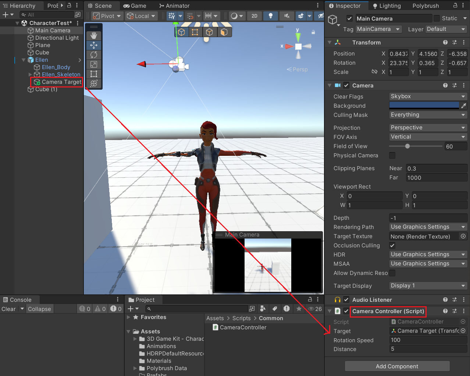470x376 pixels.
Task: Toggle the Audio Listener enabled checkbox
Action: [346, 300]
